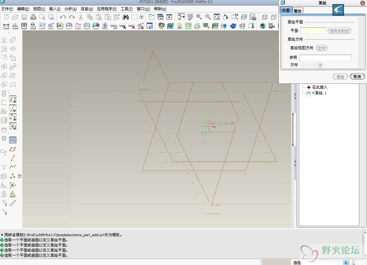Select 在此插入 in model tree

point(319,87)
